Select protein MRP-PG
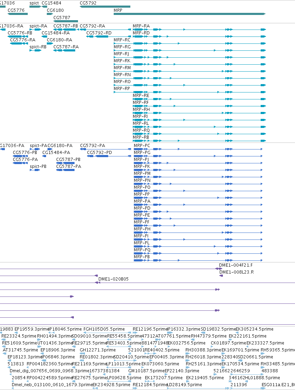Image resolution: width=295 pixels, height=390 pixels. click(142, 153)
